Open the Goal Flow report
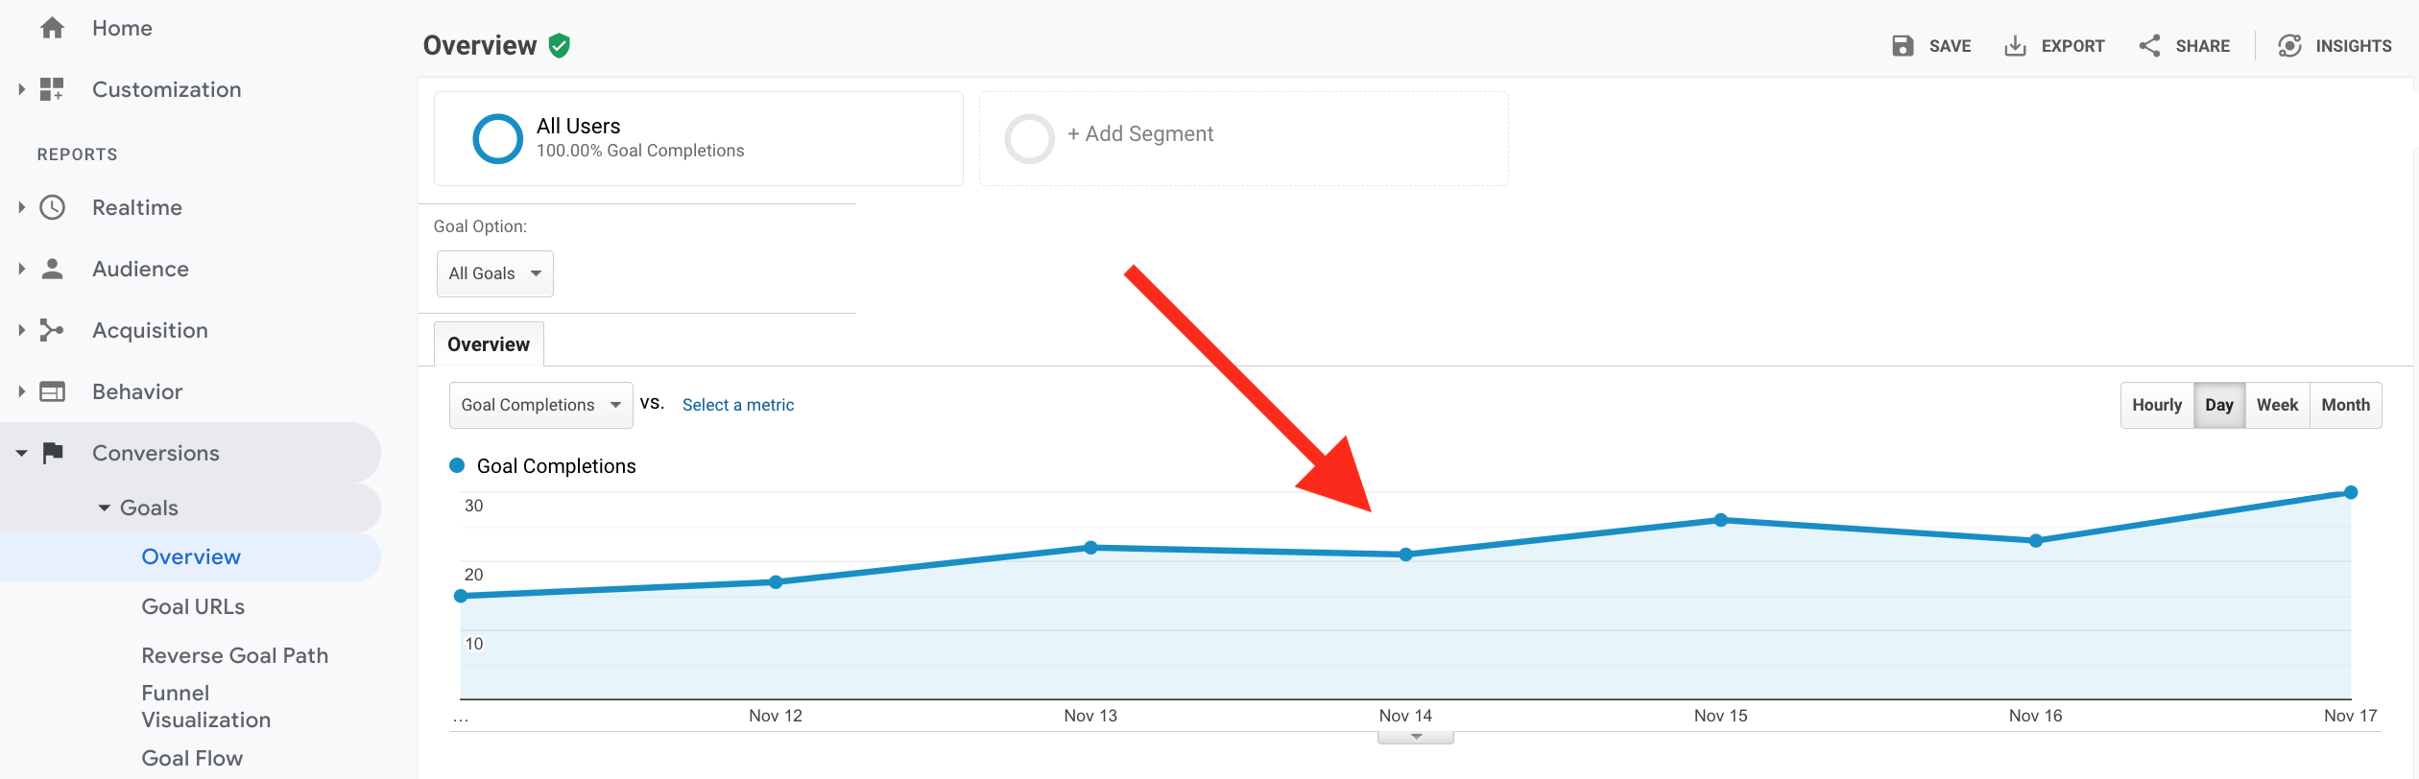This screenshot has width=2419, height=779. (192, 758)
